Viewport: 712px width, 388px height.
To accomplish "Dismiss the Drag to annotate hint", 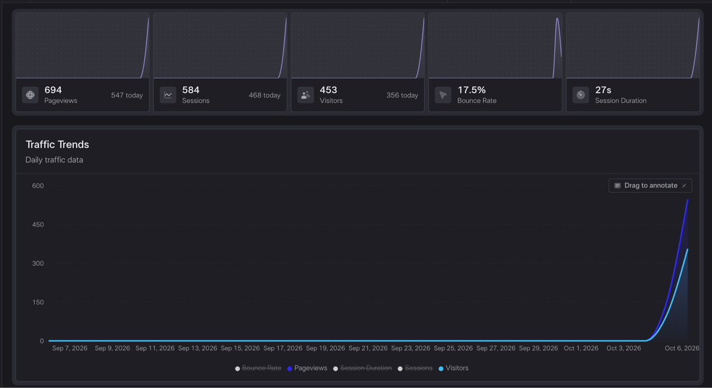I will point(684,185).
